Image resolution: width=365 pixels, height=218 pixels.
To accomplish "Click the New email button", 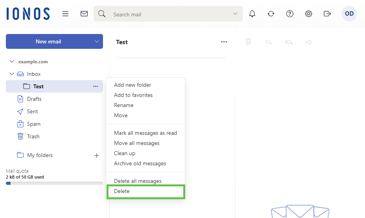I will pos(48,41).
